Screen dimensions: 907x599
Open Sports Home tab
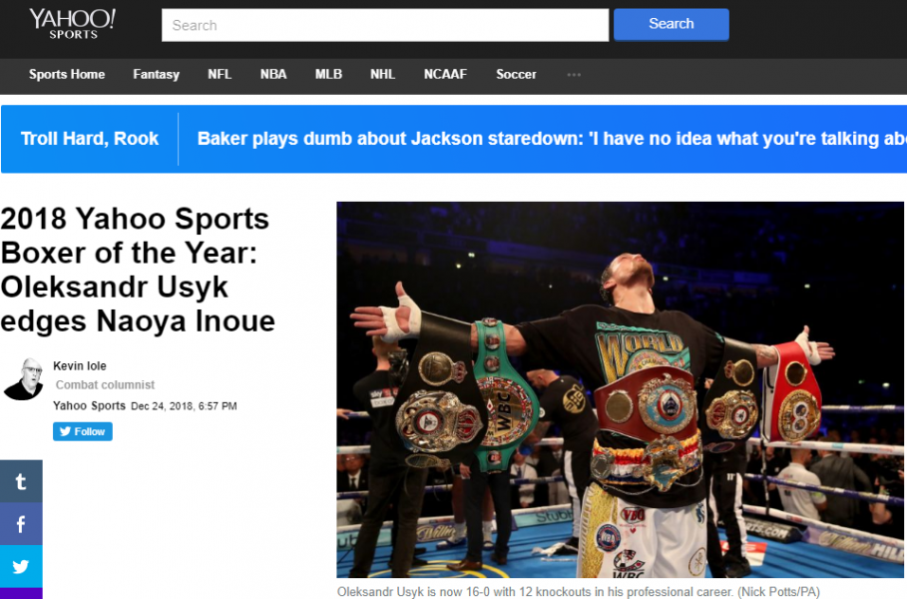[x=67, y=74]
